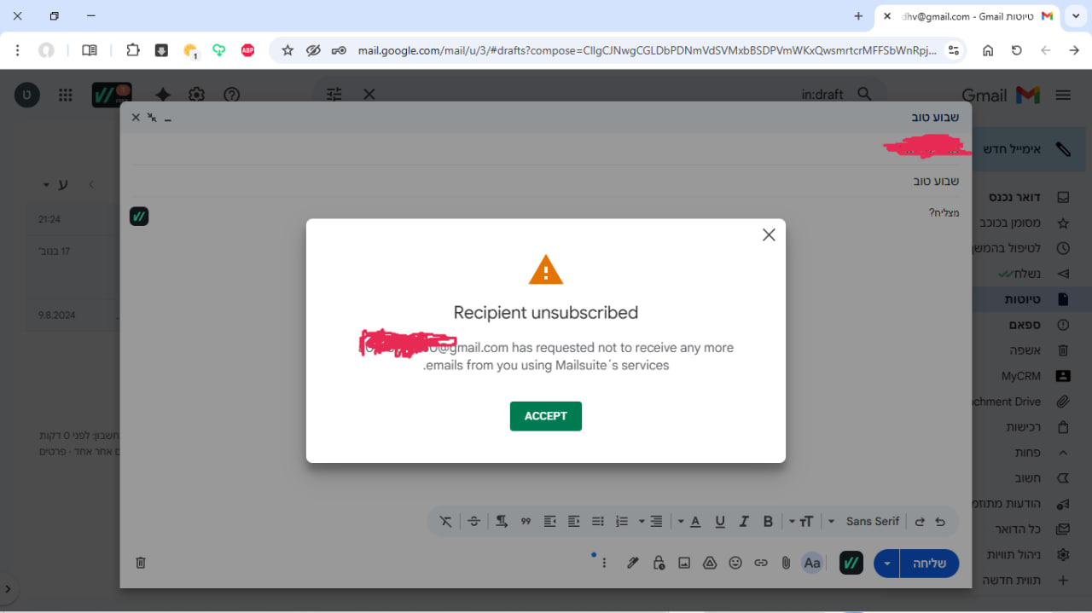Open the send options dropdown arrow

pos(887,563)
